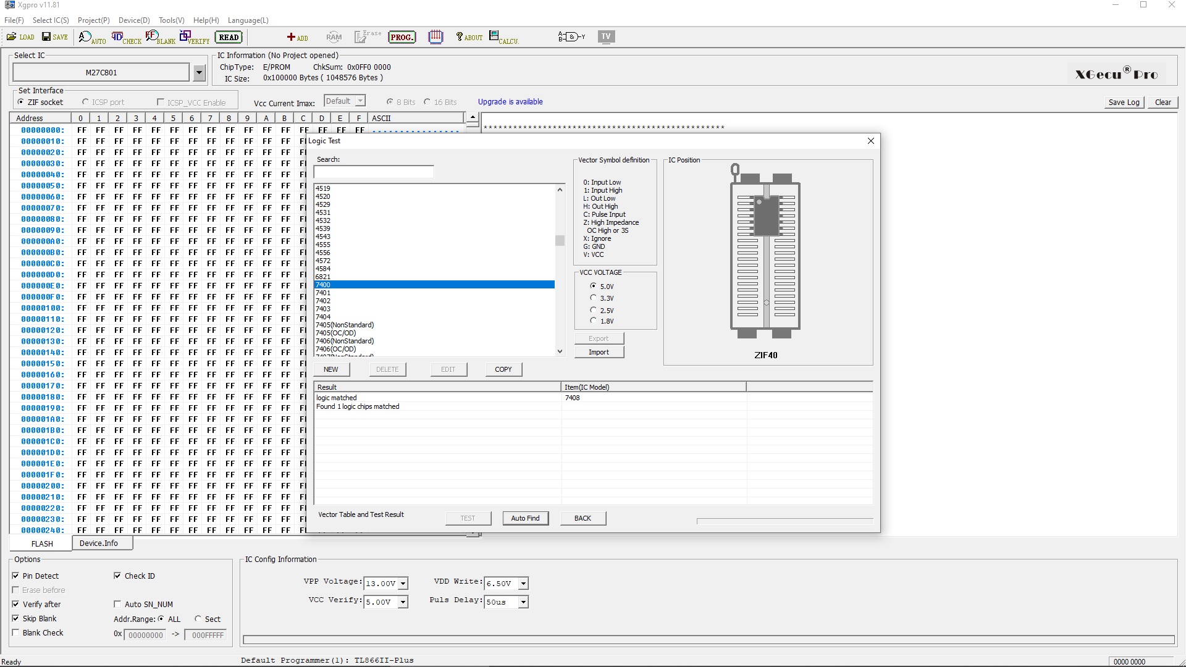Click the ADD toolbar icon
Viewport: 1186px width, 667px height.
[x=297, y=37]
